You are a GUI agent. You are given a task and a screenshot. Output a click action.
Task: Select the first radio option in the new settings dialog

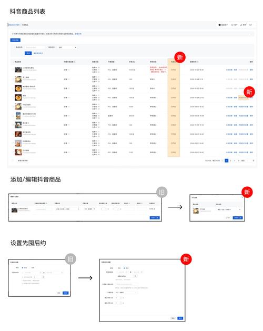(117, 268)
